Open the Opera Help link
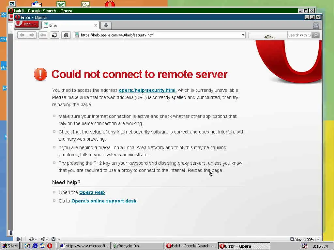This screenshot has height=250, width=334. coord(92,192)
